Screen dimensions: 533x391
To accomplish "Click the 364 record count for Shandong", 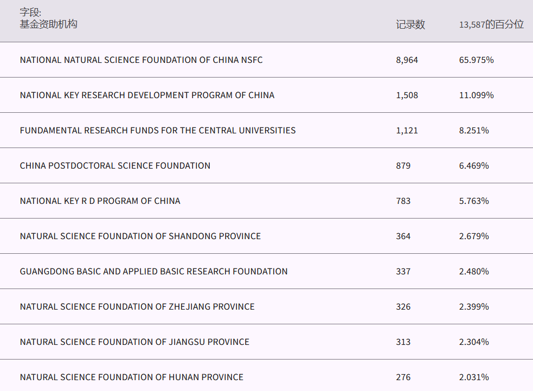I will 403,236.
